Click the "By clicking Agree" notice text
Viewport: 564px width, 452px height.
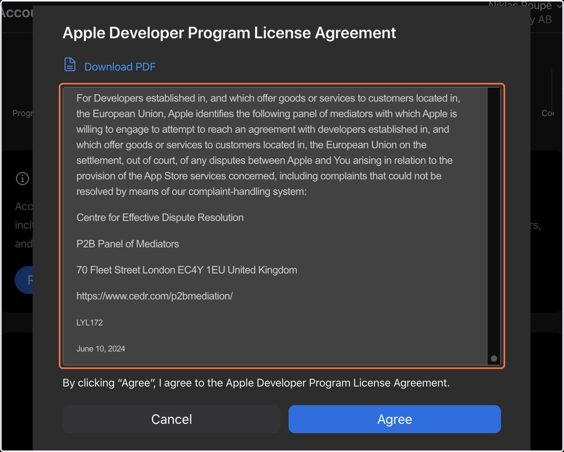coord(256,383)
